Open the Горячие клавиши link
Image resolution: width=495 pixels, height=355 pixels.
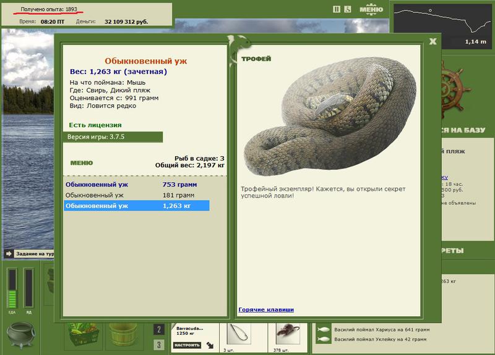coord(266,310)
